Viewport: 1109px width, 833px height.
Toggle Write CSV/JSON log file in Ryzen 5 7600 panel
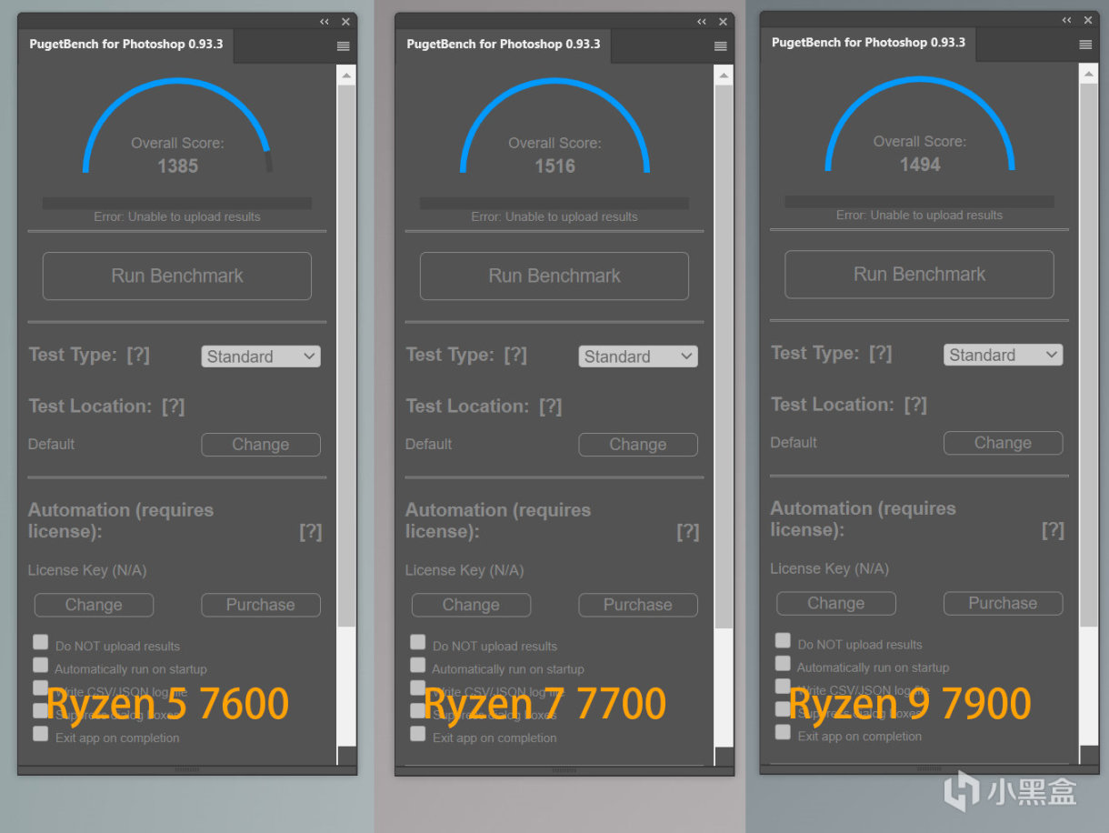[41, 687]
